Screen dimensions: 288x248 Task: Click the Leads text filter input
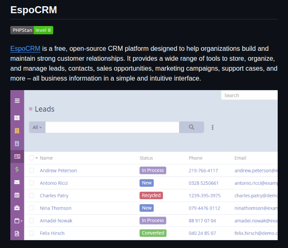(x=112, y=127)
